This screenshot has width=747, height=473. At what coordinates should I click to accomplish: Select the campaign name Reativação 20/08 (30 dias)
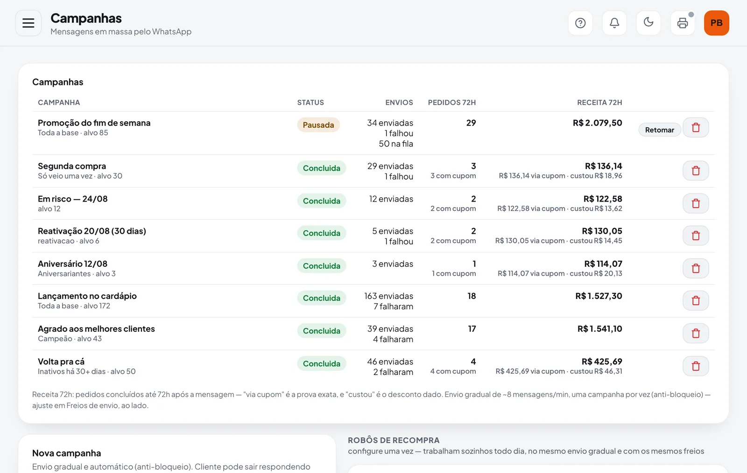[92, 231]
